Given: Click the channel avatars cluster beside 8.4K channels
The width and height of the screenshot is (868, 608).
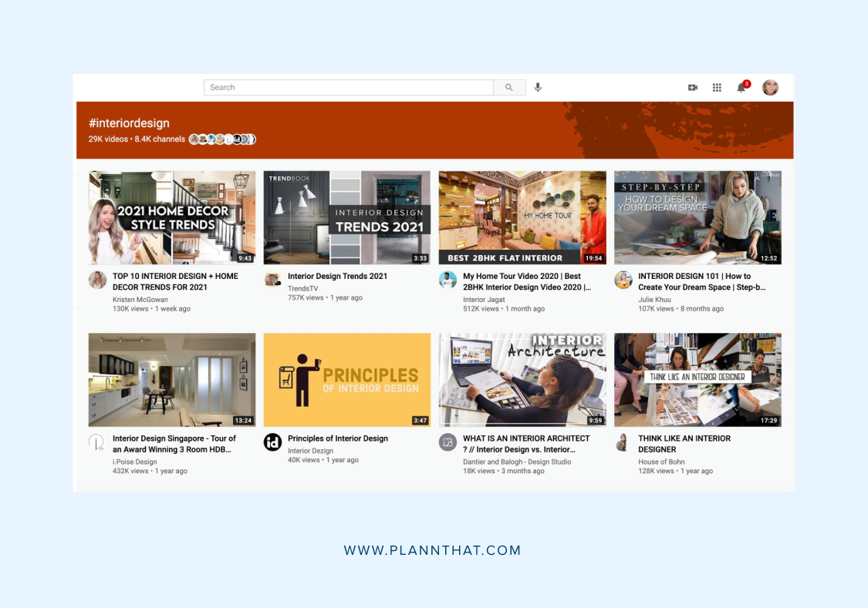Looking at the screenshot, I should (222, 139).
